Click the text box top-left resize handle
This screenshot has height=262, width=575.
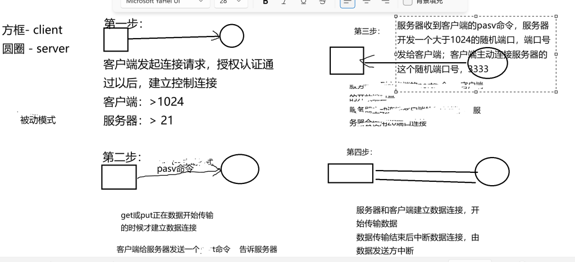coord(395,17)
